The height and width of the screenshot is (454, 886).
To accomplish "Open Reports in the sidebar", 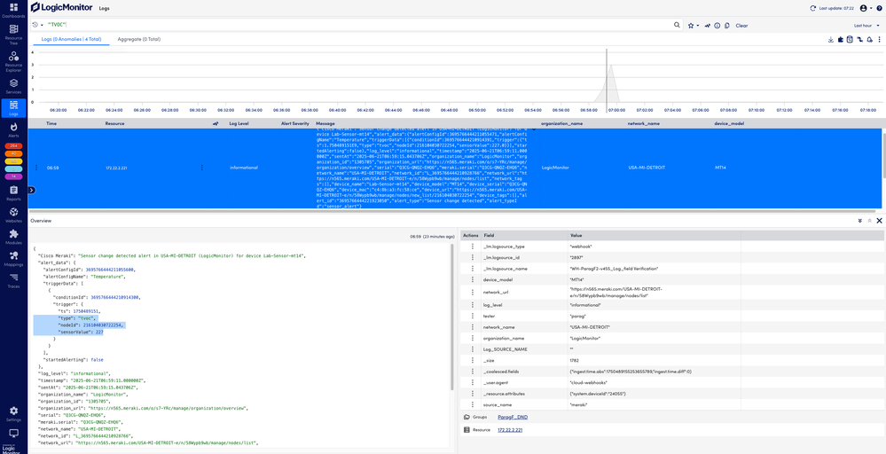I will click(x=13, y=193).
